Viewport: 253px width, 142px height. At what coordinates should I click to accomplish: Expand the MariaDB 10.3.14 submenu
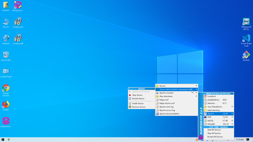pos(218,124)
